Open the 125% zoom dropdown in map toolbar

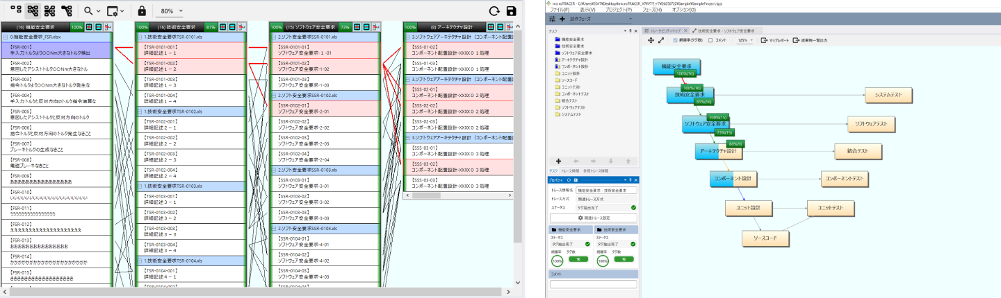(x=747, y=41)
